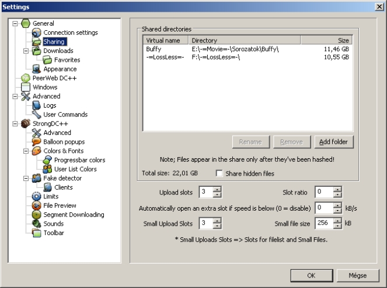387x288 pixels.
Task: Collapse the Downloads tree branch
Action: [x=26, y=51]
